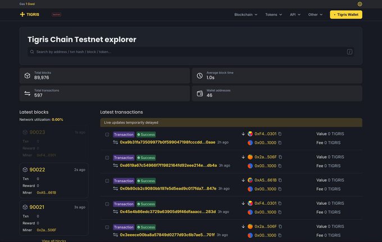
Task: Click the Wallet addresses wallet icon
Action: pos(200,93)
